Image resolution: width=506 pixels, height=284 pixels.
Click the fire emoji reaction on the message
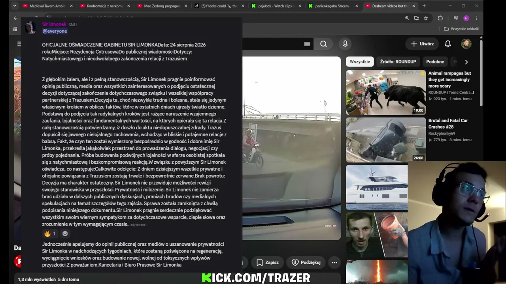pyautogui.click(x=50, y=234)
